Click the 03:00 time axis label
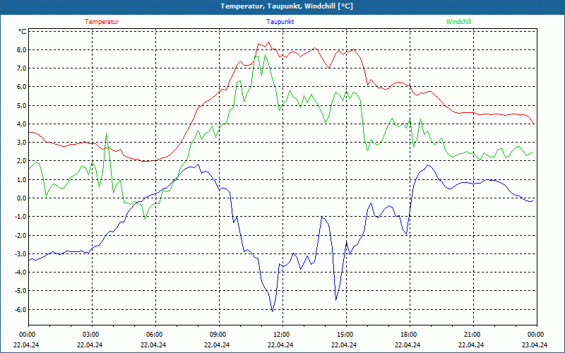Image resolution: width=565 pixels, height=353 pixels. pyautogui.click(x=93, y=335)
